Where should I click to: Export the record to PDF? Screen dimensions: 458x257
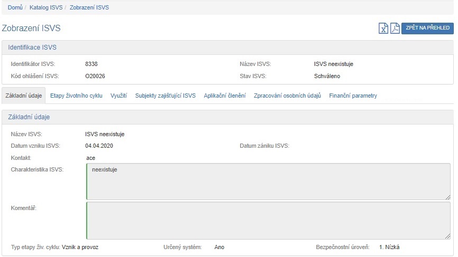395,28
